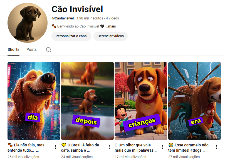Image resolution: width=225 pixels, height=160 pixels.
Task: Click the Cão Invisível channel avatar
Action: coord(28,23)
